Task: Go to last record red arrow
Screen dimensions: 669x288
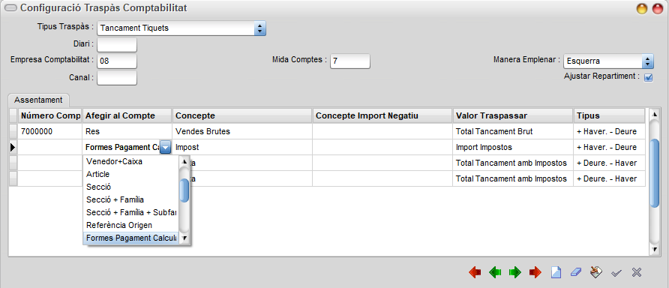Action: [535, 272]
